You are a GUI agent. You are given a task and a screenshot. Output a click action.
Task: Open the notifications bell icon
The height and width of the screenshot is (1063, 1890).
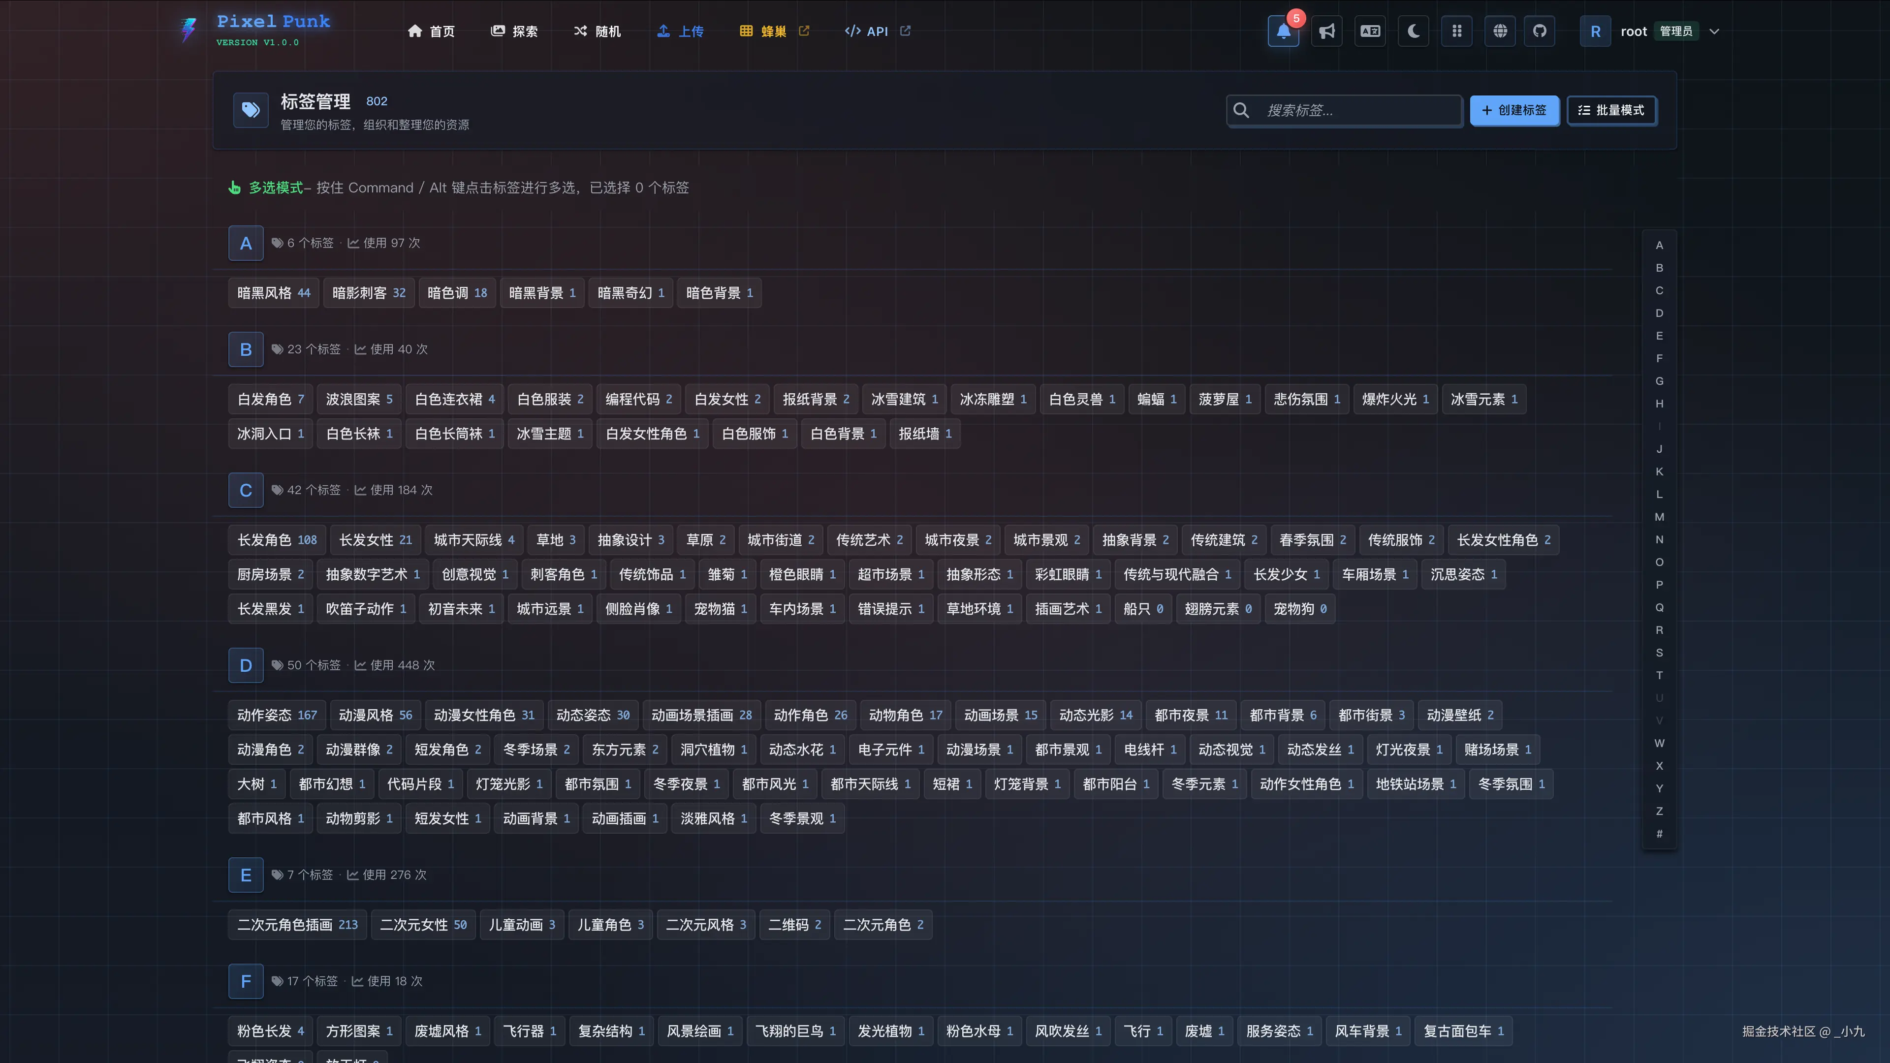[x=1283, y=31]
